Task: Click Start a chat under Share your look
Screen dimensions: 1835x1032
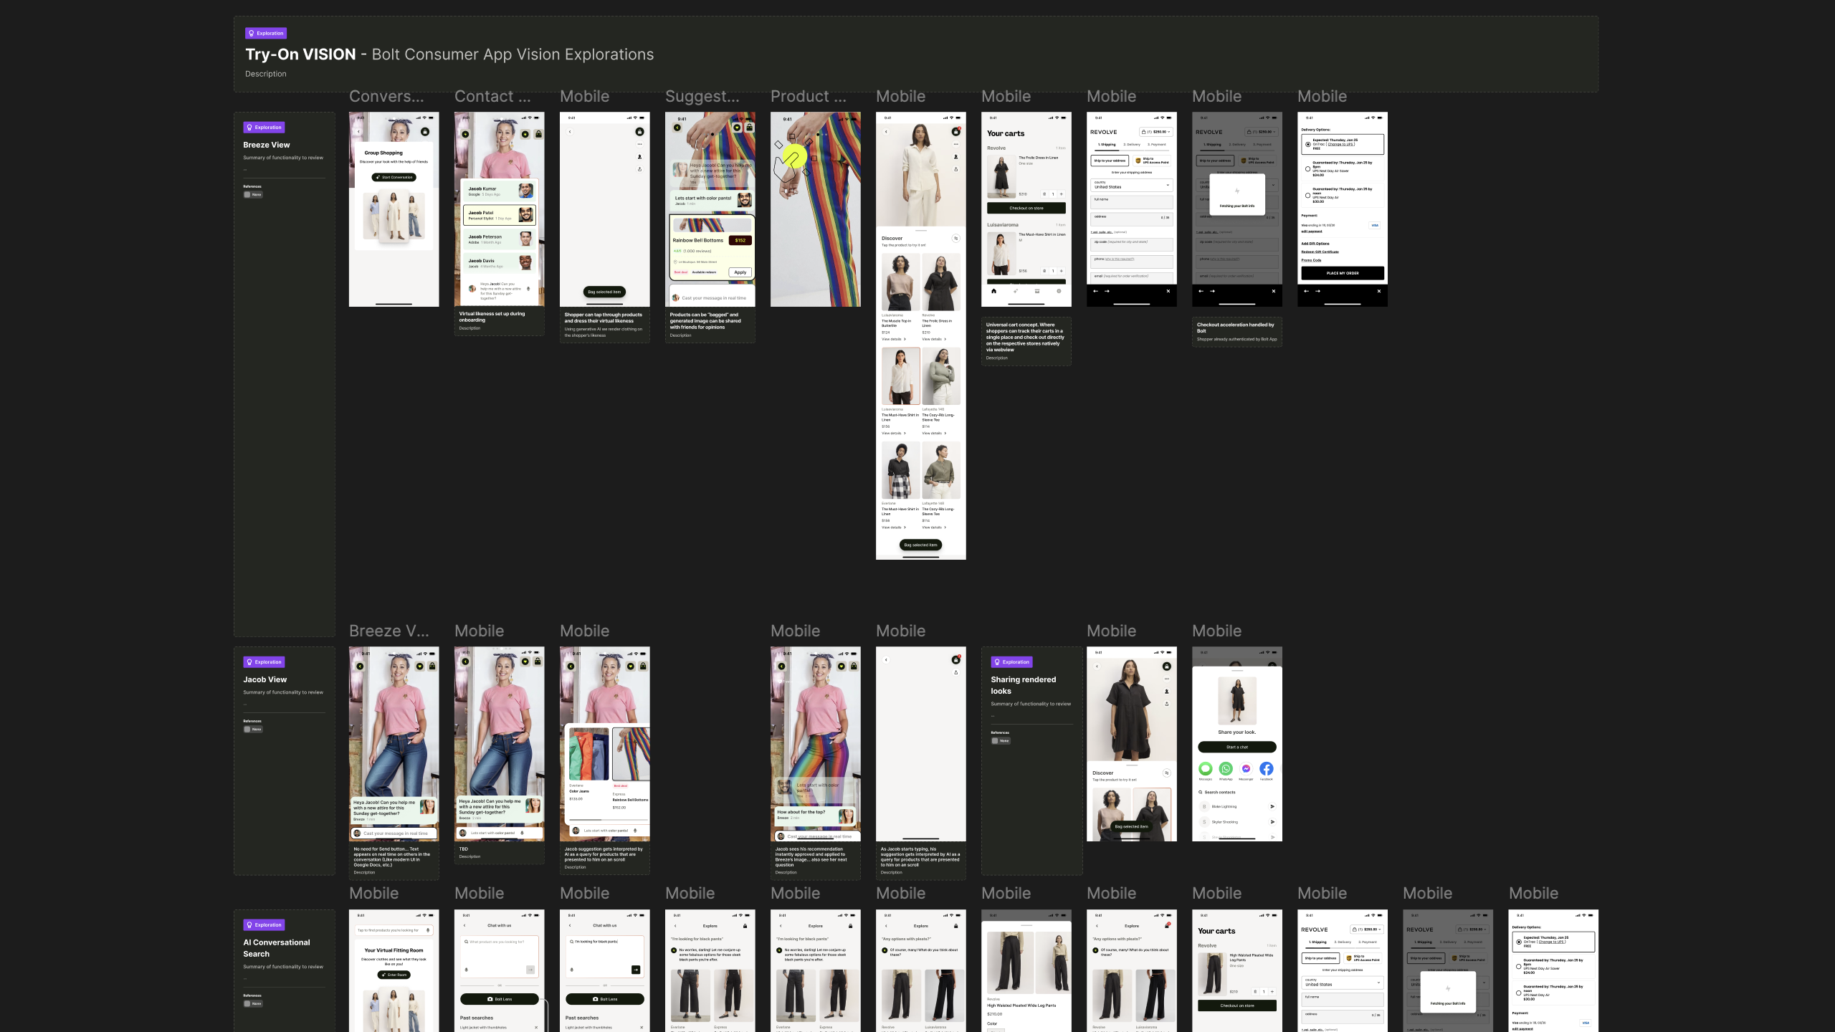Action: tap(1236, 747)
